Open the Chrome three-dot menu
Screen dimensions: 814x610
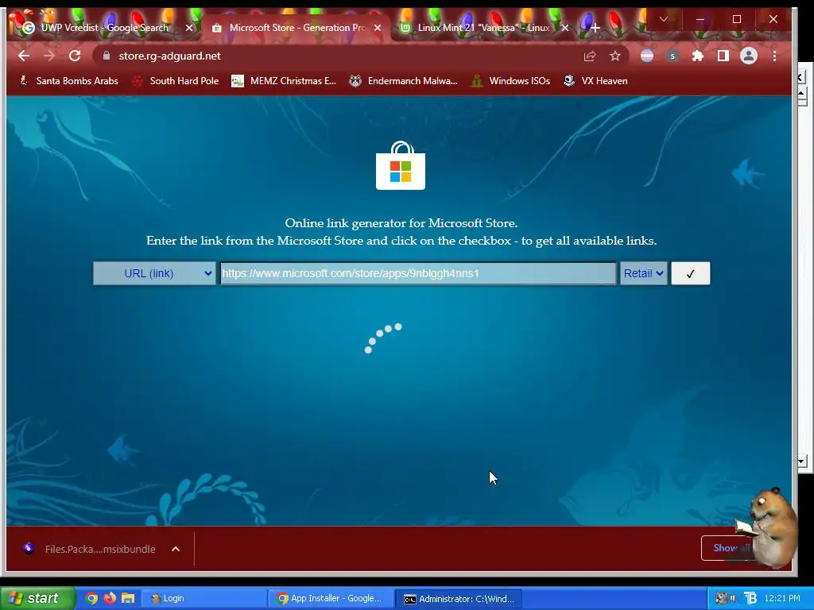[x=774, y=56]
